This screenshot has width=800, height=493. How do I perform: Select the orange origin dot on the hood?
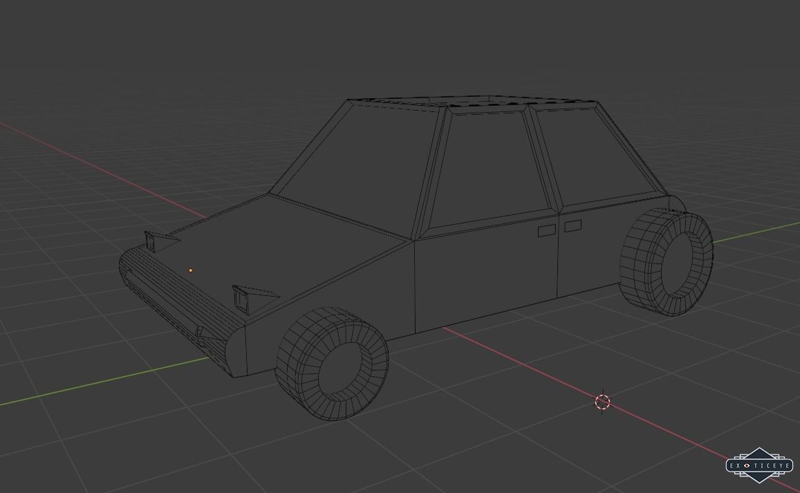191,270
